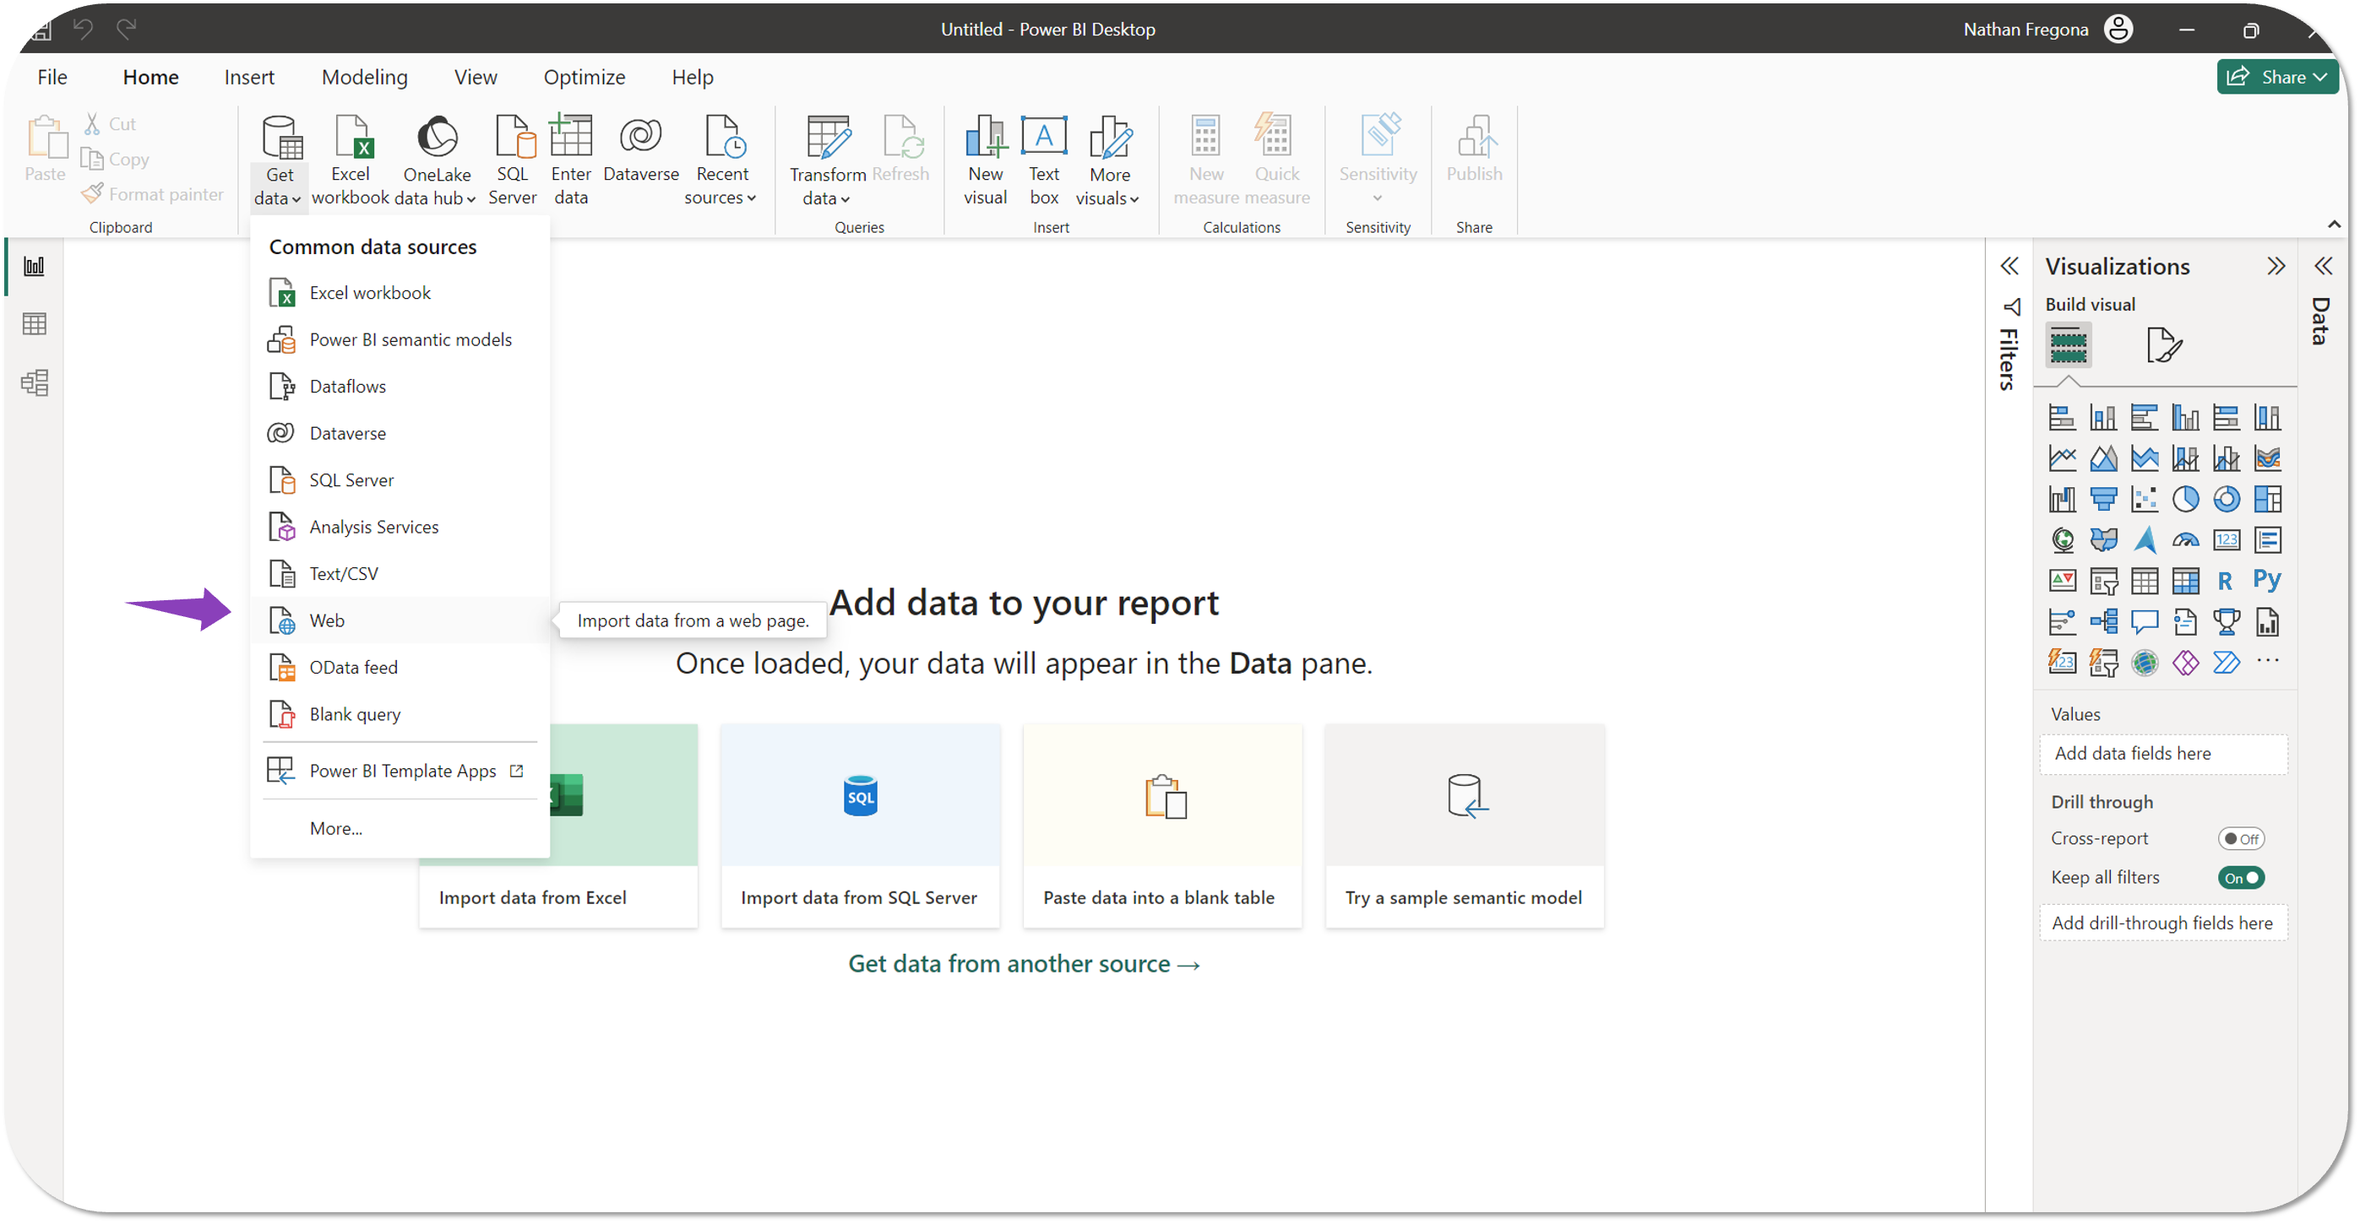Open Model view in left sidebar
Screen dimensions: 2360x1224
pos(34,382)
